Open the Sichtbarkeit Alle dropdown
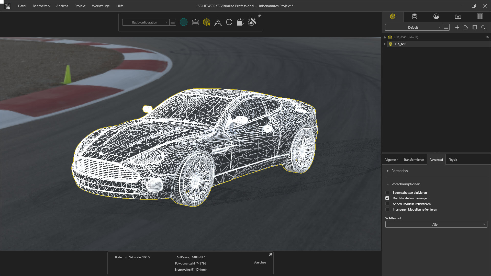The height and width of the screenshot is (276, 491). [x=436, y=225]
